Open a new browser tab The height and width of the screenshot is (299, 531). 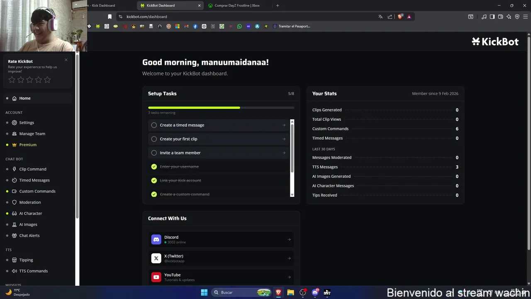(x=278, y=5)
